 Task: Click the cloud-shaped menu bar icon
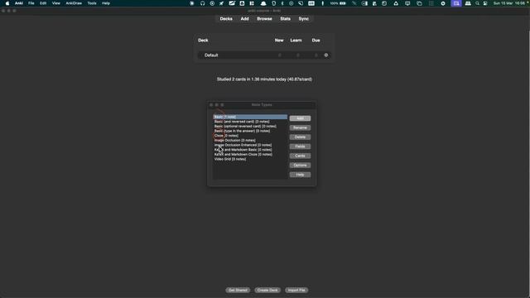coord(263,3)
